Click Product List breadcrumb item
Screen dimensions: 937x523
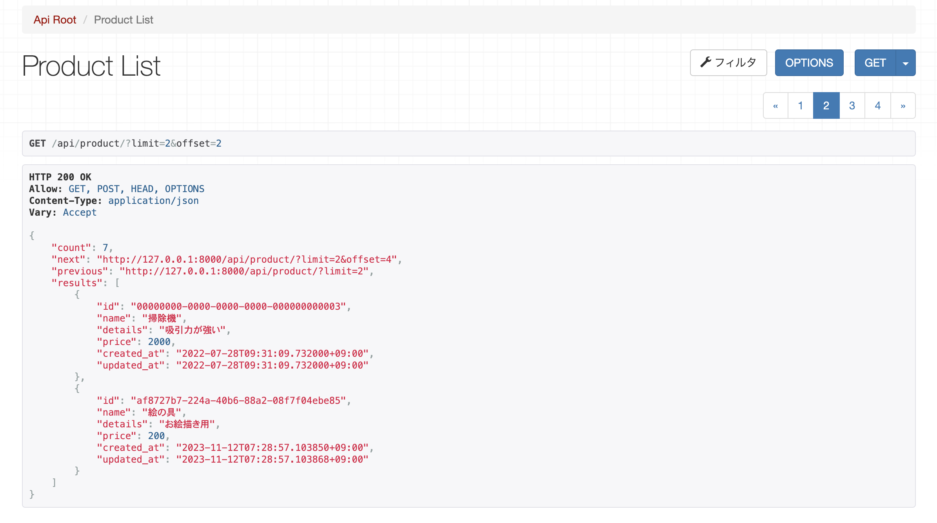tap(123, 20)
